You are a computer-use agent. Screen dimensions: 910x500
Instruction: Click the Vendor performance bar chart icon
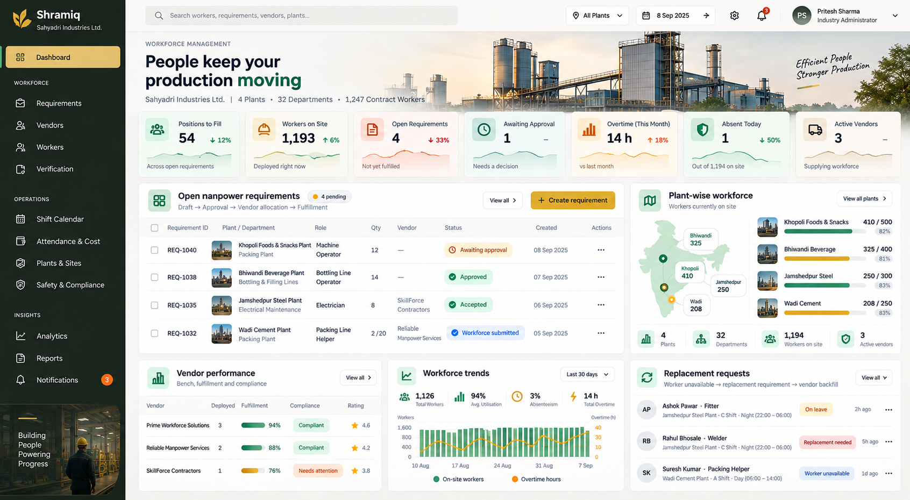pos(158,378)
